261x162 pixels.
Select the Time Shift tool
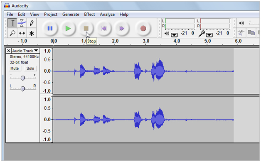pyautogui.click(x=22, y=33)
